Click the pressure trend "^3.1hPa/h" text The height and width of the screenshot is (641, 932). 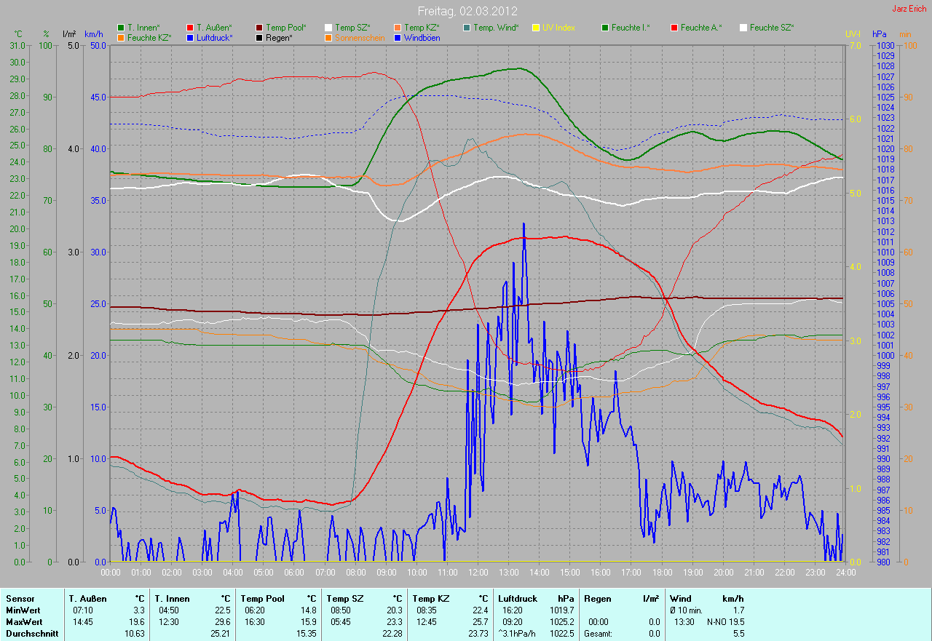(518, 634)
